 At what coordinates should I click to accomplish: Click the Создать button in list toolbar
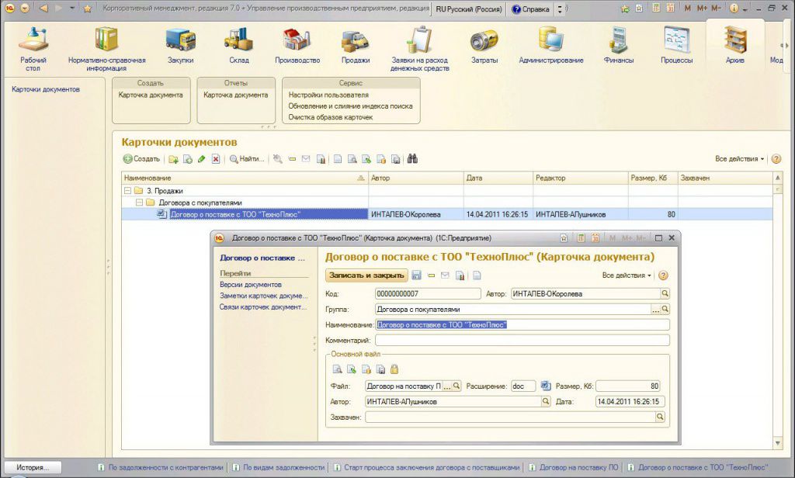point(141,159)
